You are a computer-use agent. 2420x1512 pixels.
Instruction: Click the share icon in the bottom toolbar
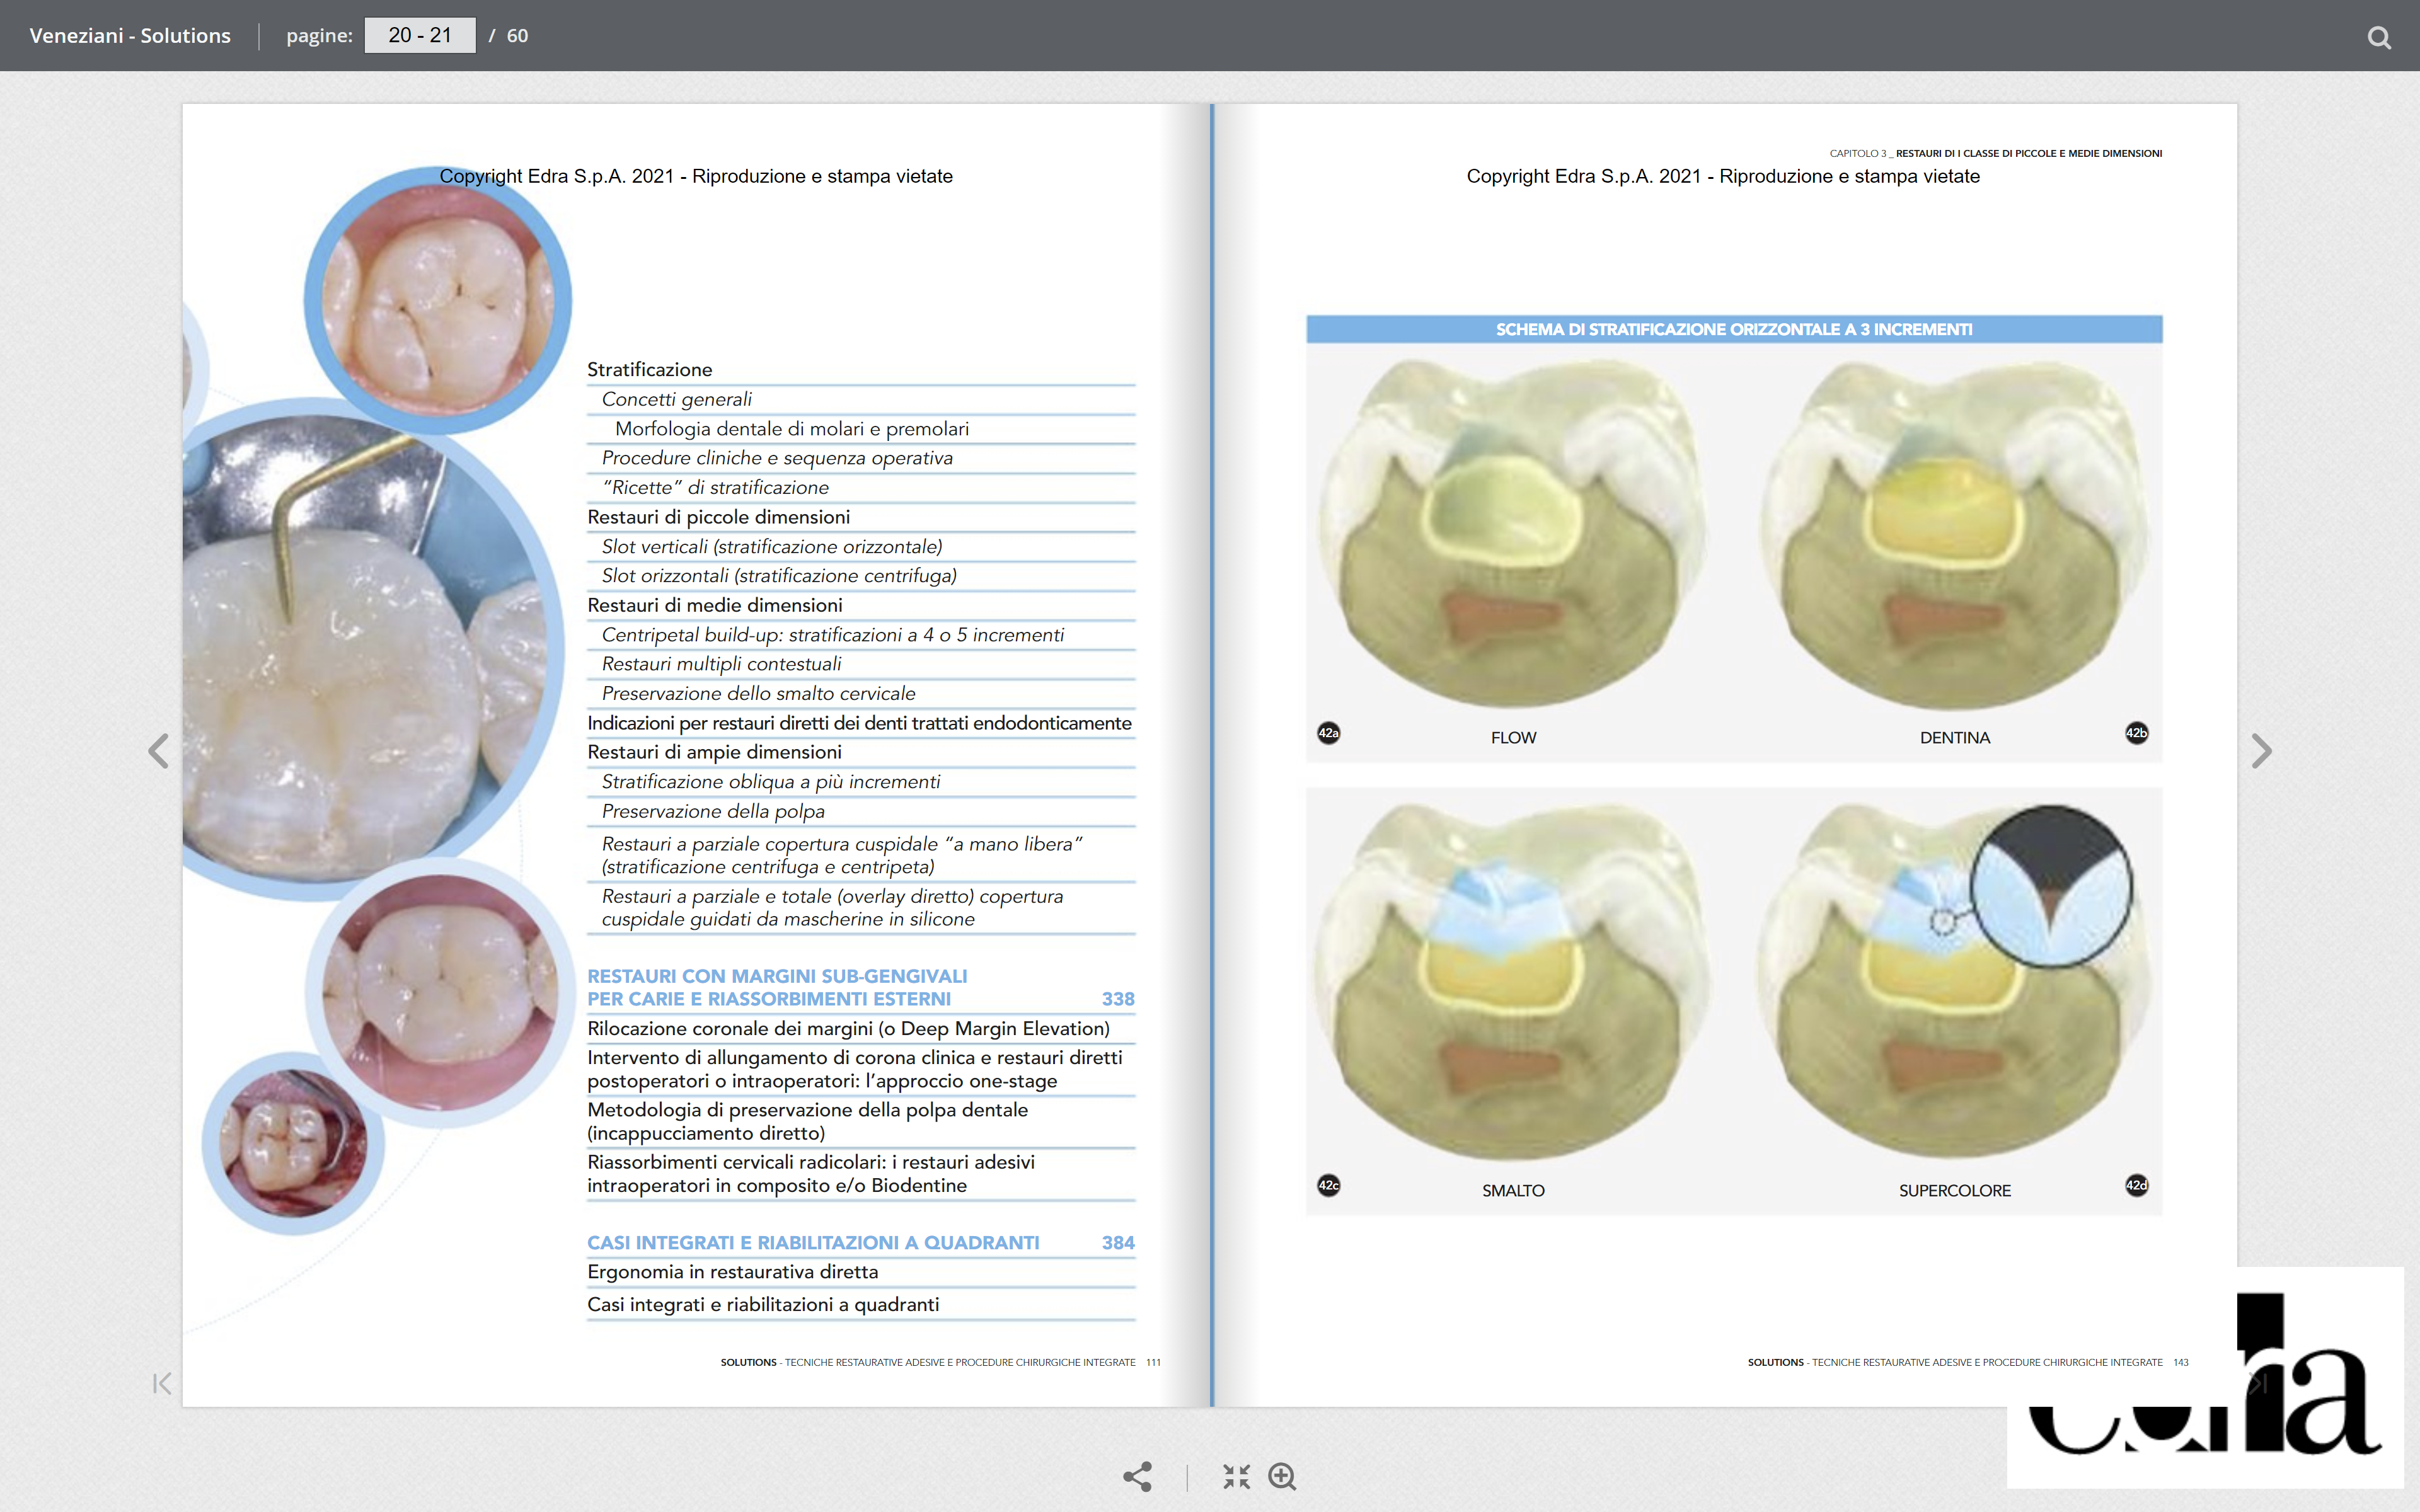tap(1137, 1476)
